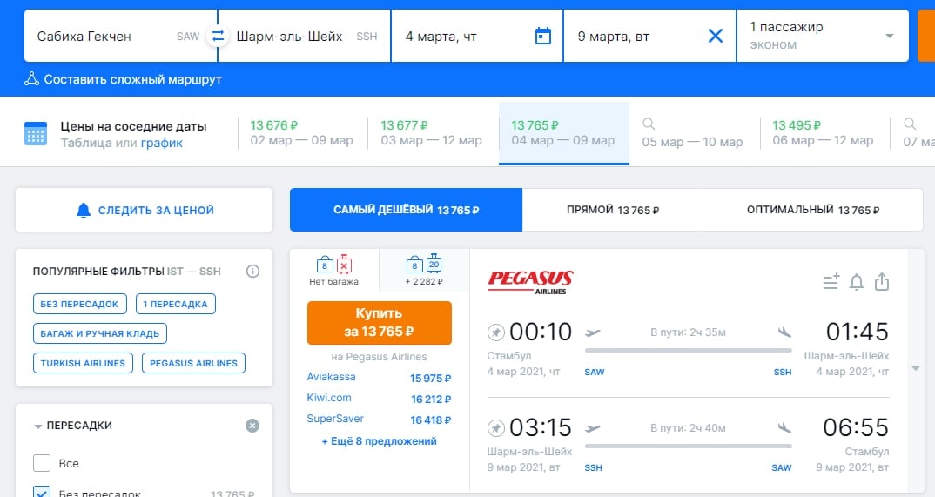Open the price график link
The width and height of the screenshot is (935, 497).
(x=162, y=143)
